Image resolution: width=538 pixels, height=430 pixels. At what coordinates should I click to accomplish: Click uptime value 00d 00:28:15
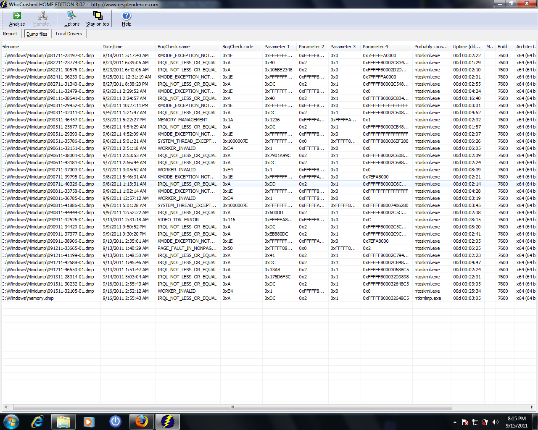point(467,220)
